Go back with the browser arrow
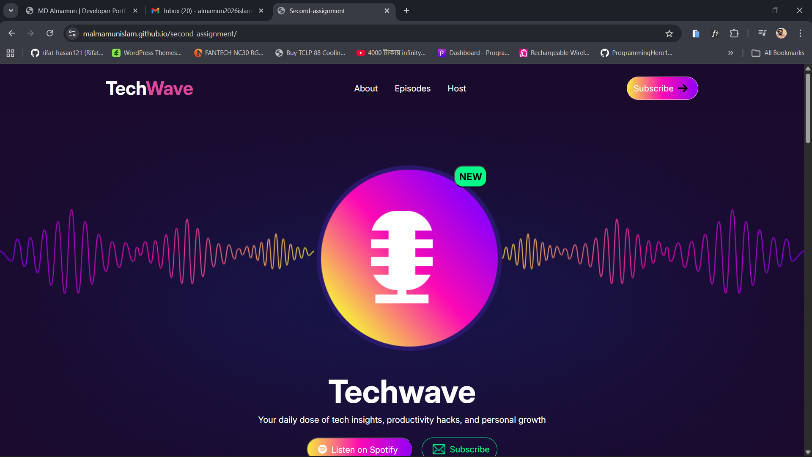The width and height of the screenshot is (812, 457). 12,33
